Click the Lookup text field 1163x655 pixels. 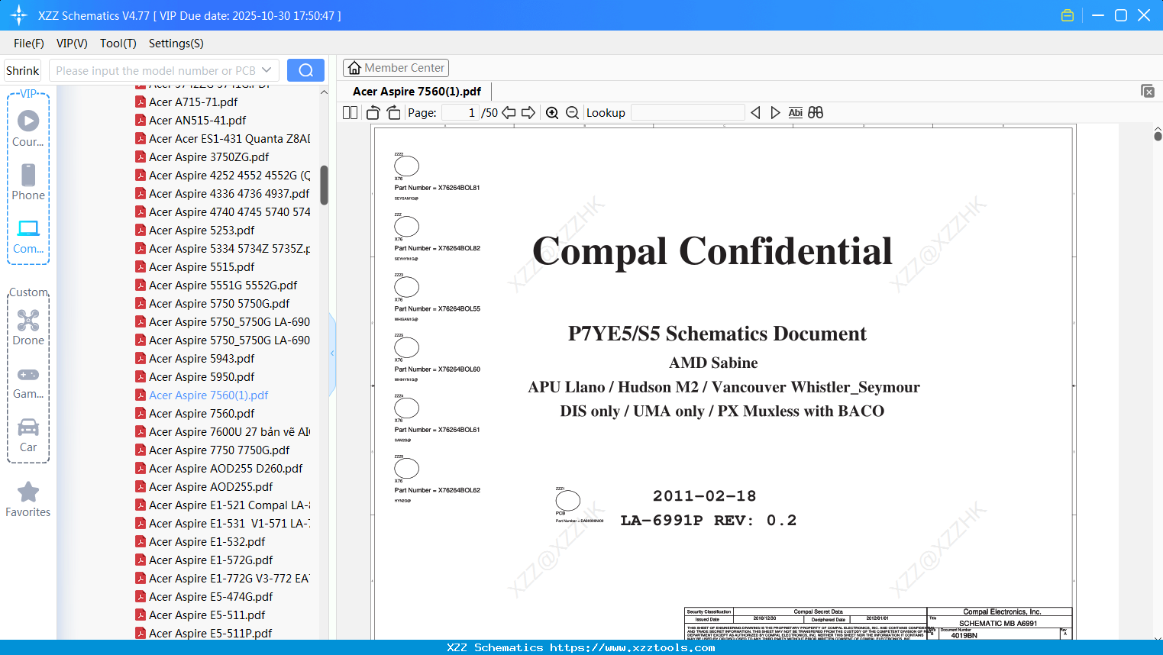[687, 113]
